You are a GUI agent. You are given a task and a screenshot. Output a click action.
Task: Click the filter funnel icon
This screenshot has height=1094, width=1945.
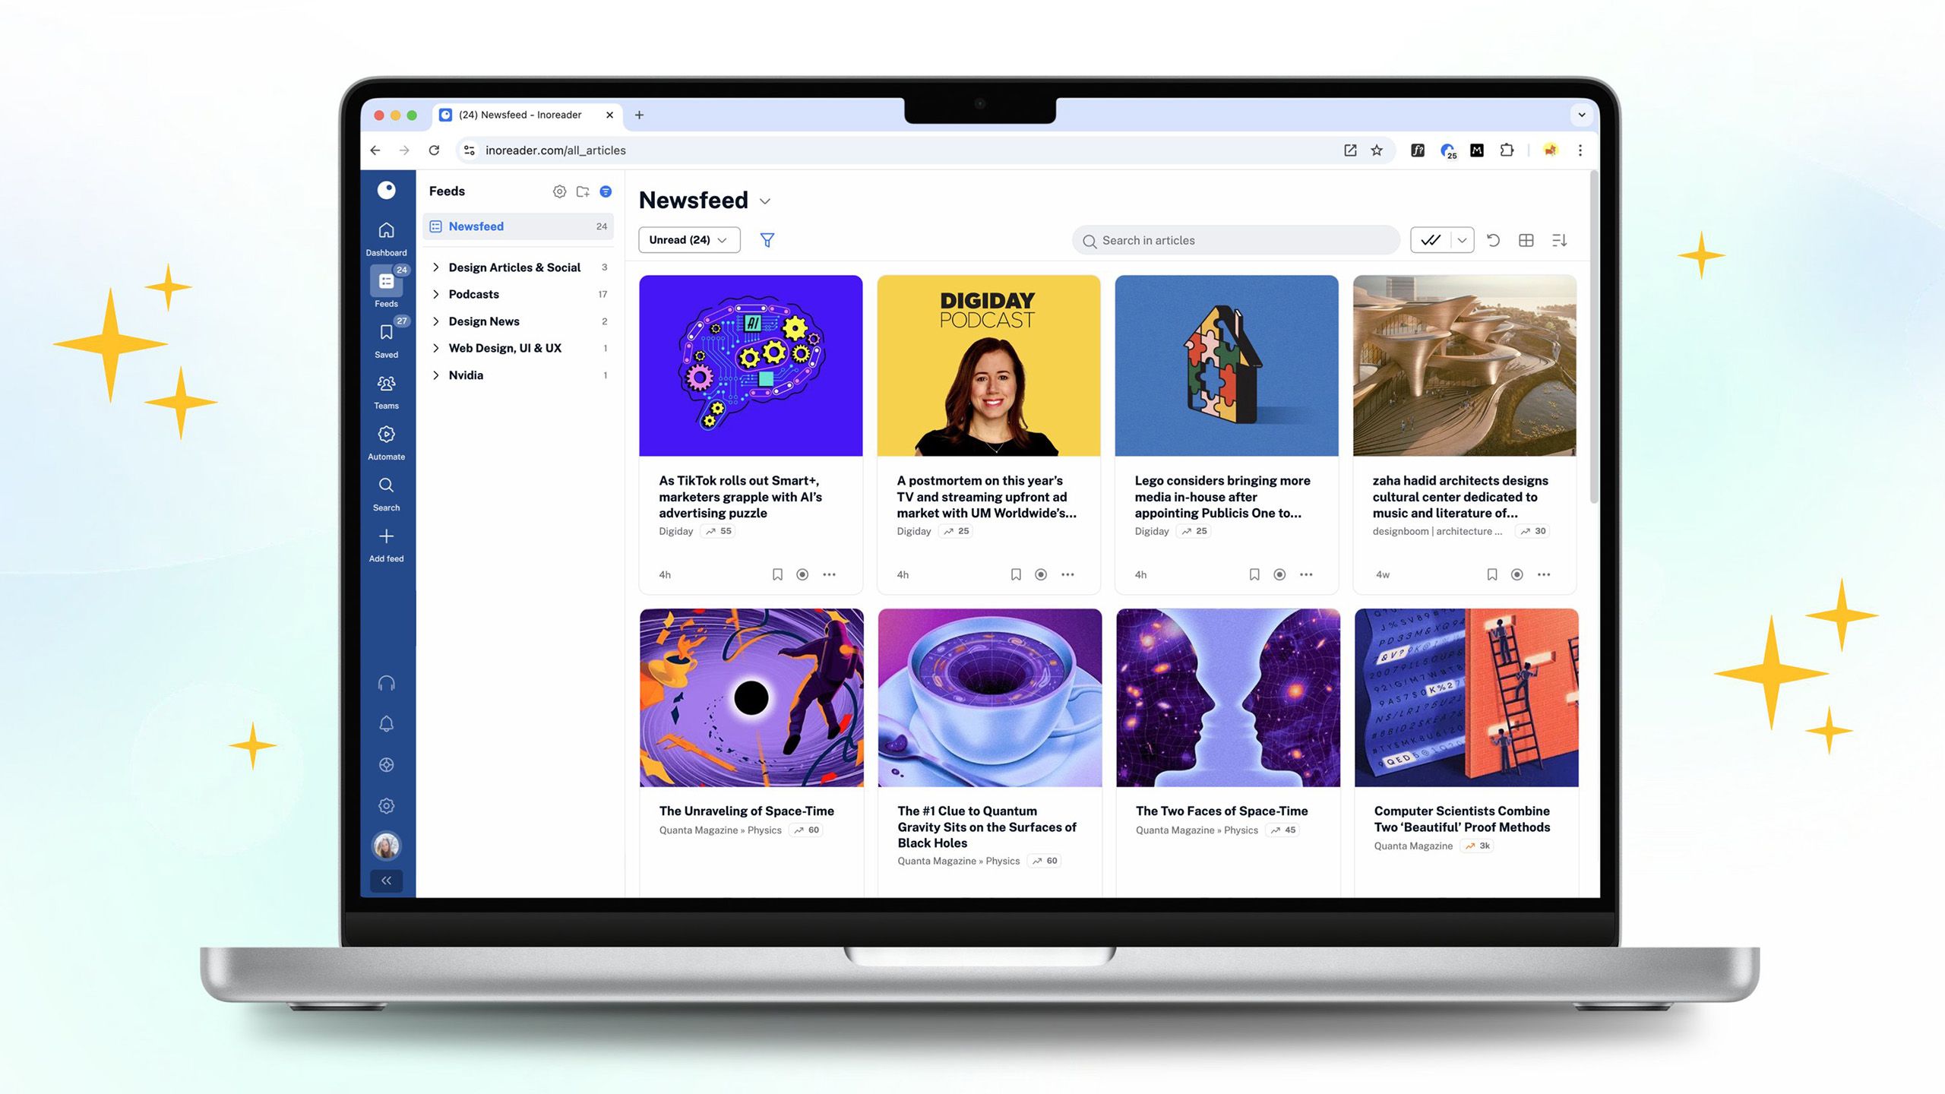click(x=767, y=240)
